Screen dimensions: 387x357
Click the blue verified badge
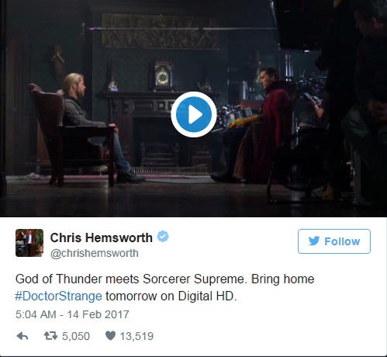point(163,237)
